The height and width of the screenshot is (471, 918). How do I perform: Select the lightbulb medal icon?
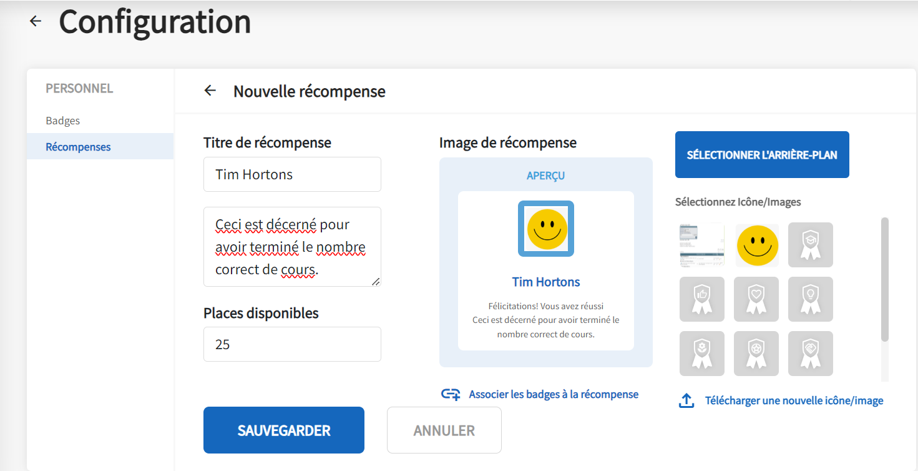811,299
